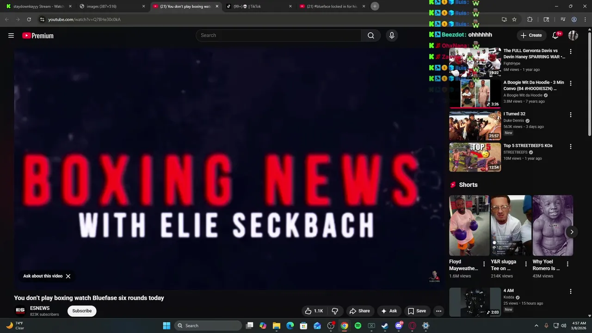Subscribe to ESNEWS channel

pos(82,311)
